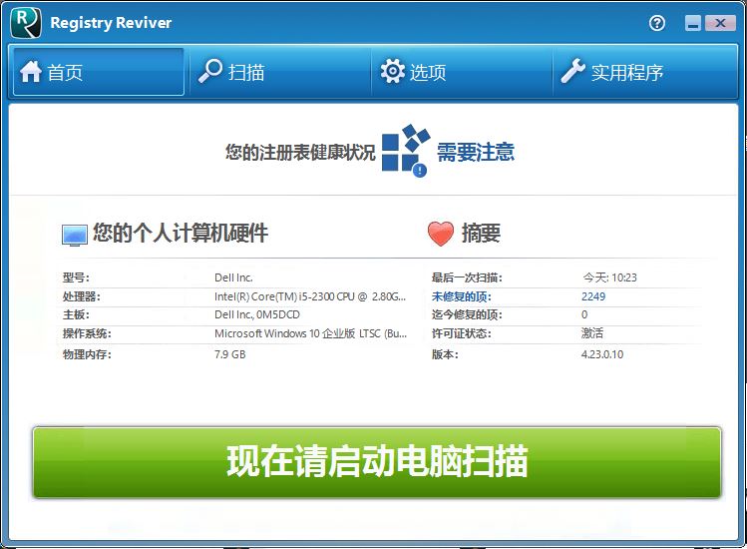Screen dimensions: 747x549
Task: Click the Registry Reviver logo icon
Action: pyautogui.click(x=26, y=22)
